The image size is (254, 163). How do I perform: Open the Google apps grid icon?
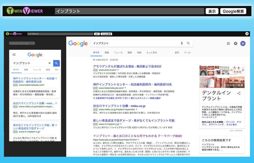(228, 43)
